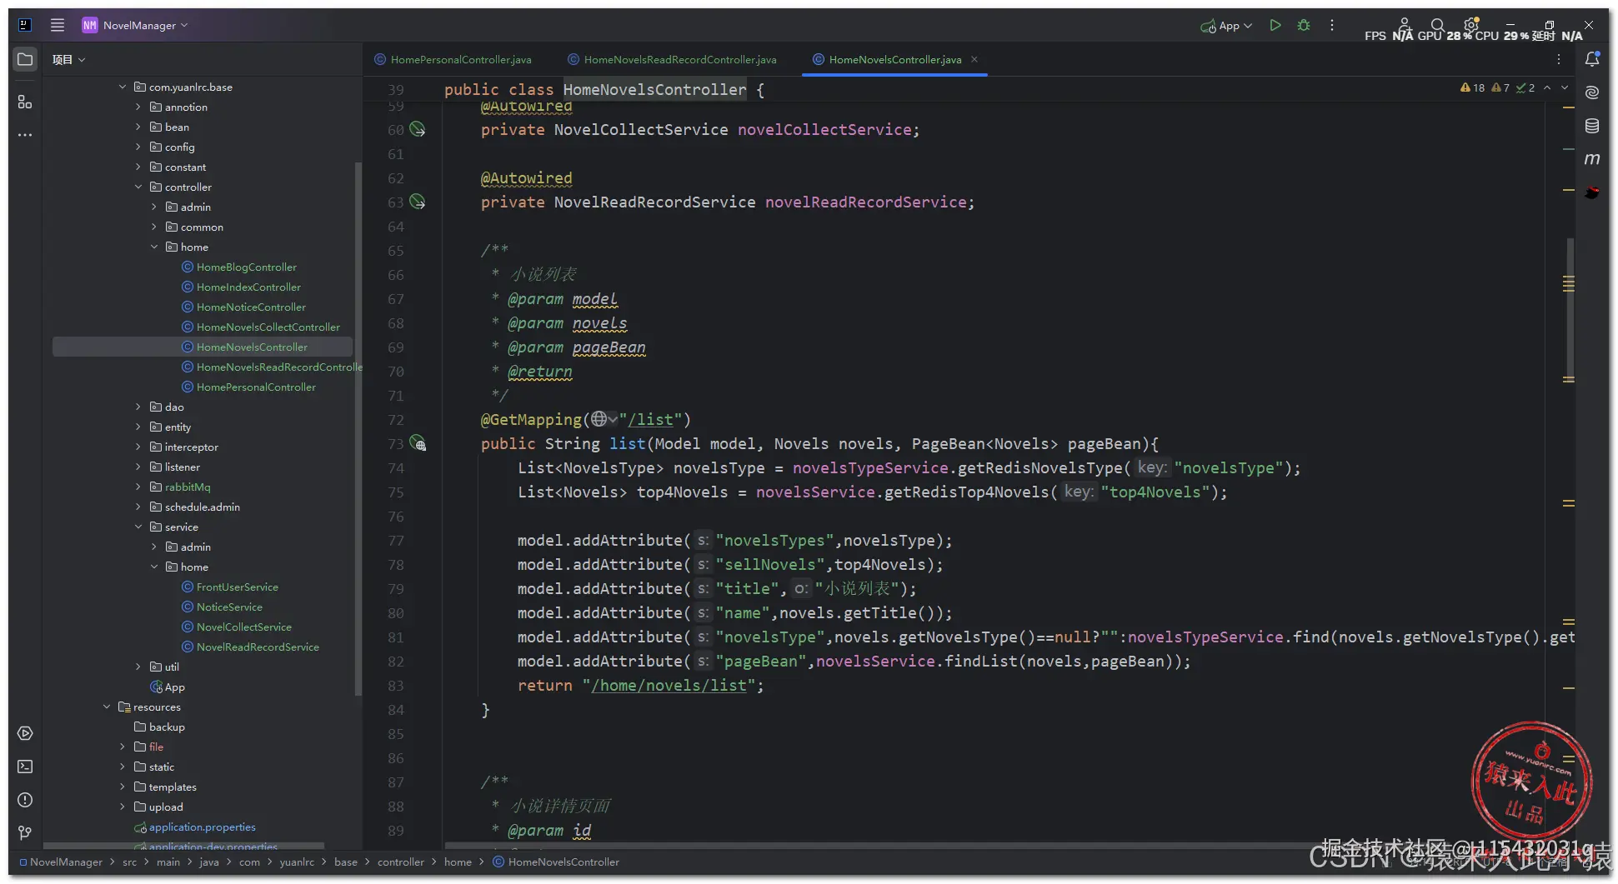The width and height of the screenshot is (1618, 884).
Task: Select the App class in the tree
Action: pos(168,687)
